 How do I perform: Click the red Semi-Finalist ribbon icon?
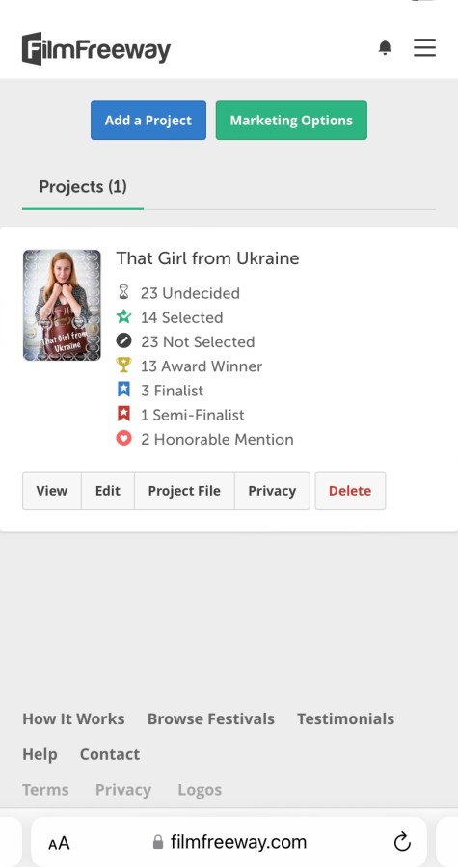(x=124, y=414)
